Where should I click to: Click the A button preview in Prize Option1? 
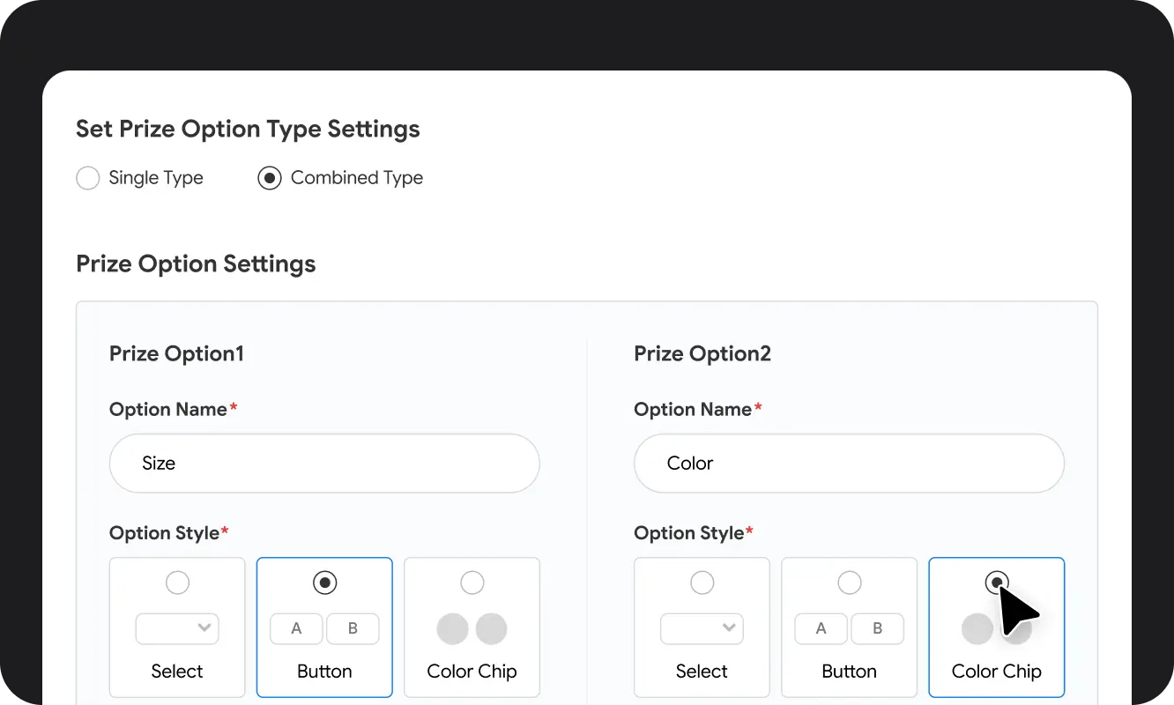(296, 628)
